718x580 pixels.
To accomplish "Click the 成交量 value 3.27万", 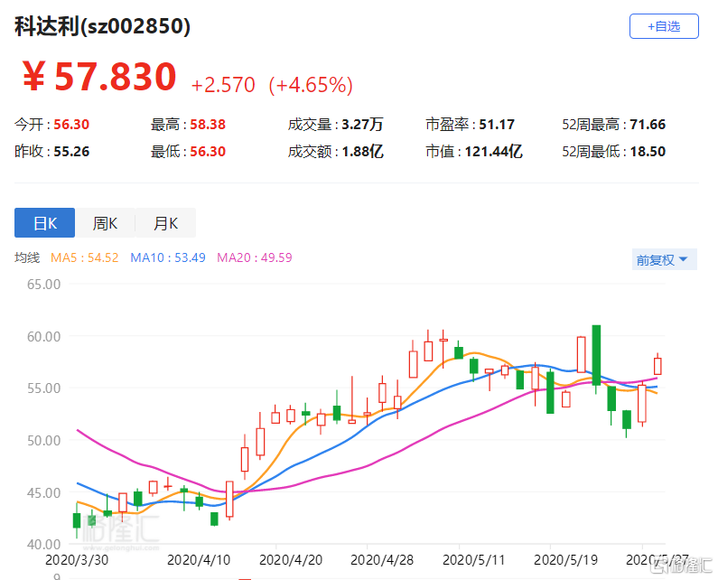I will (363, 124).
